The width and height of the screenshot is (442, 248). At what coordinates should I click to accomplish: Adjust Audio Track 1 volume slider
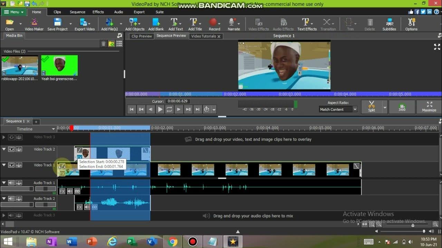point(17,189)
